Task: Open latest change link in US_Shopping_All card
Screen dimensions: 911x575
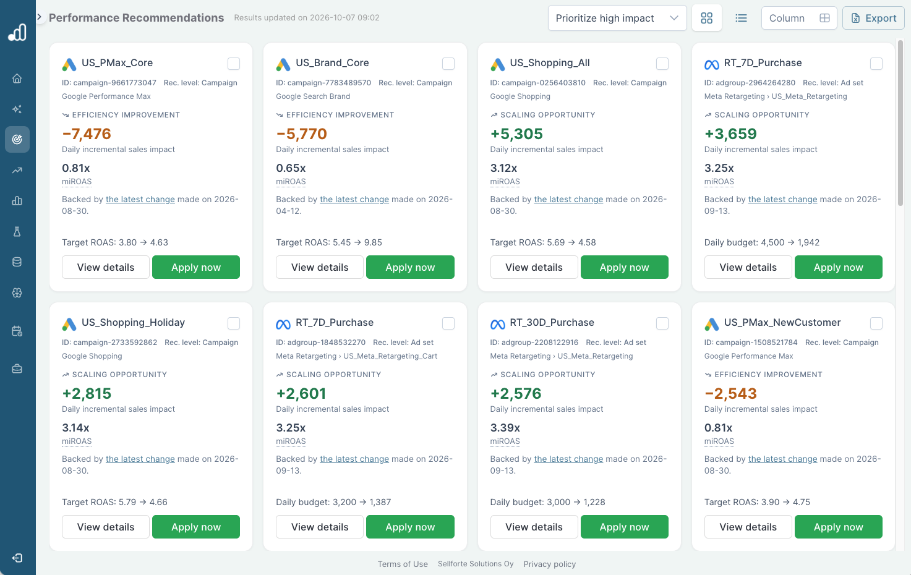Action: [x=568, y=199]
